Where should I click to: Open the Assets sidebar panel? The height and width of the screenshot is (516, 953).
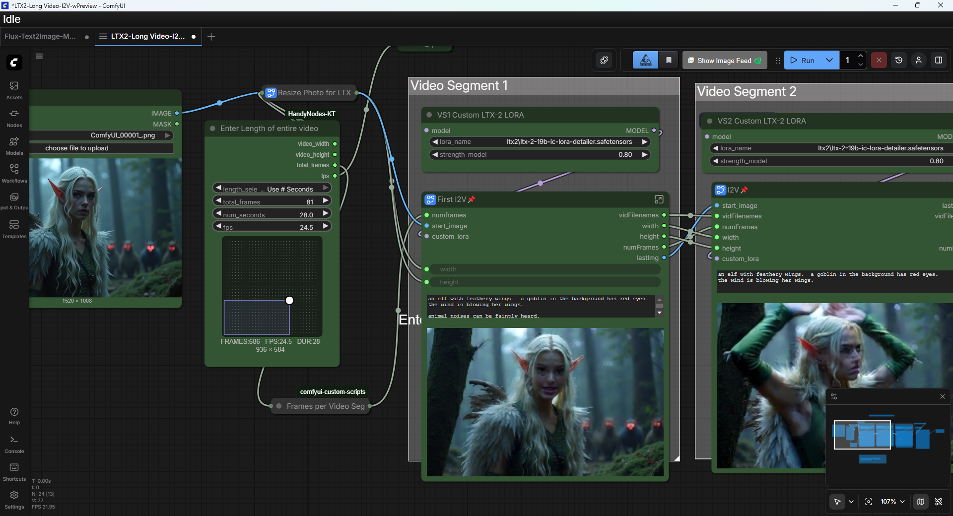14,90
